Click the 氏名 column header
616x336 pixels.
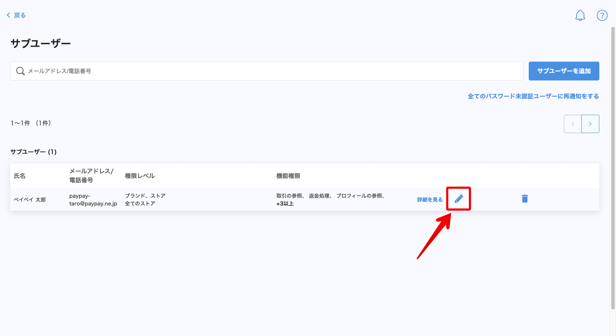coord(20,176)
